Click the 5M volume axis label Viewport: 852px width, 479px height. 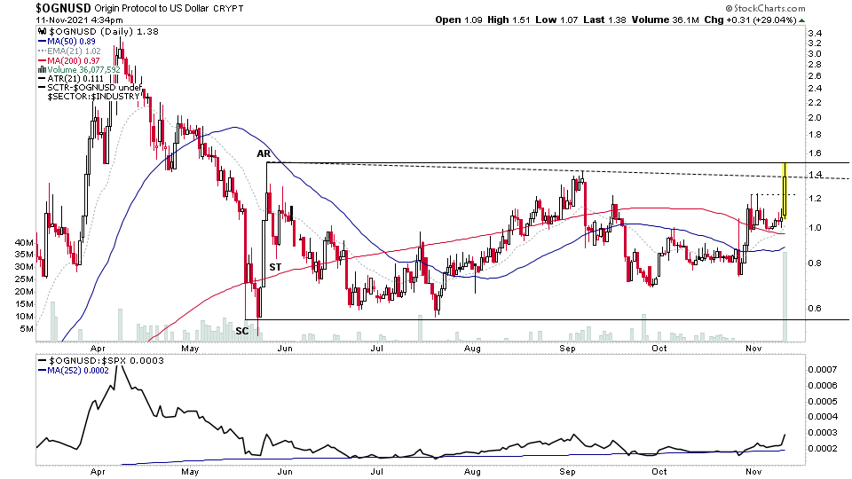[27, 328]
